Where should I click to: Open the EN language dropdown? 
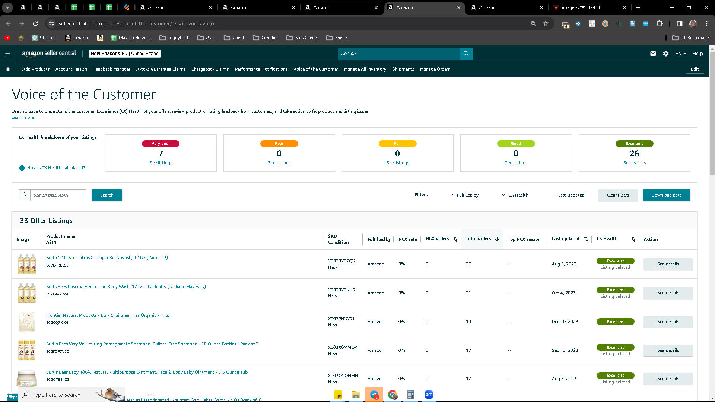(681, 54)
